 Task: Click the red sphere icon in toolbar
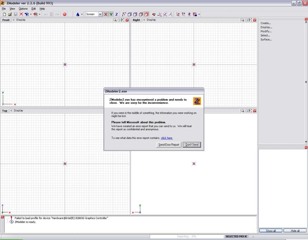click(x=64, y=14)
